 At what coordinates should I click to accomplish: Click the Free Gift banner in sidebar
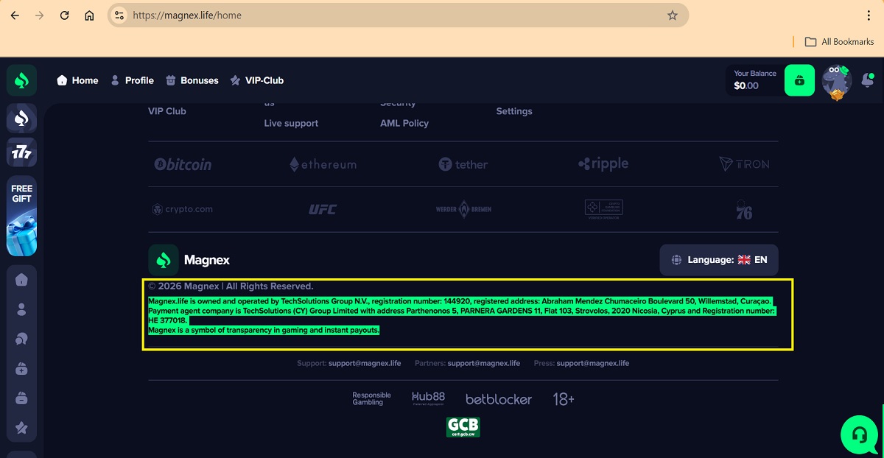click(21, 216)
